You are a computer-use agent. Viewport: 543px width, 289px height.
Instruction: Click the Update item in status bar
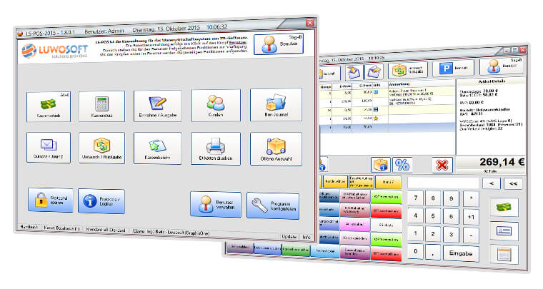pyautogui.click(x=289, y=235)
